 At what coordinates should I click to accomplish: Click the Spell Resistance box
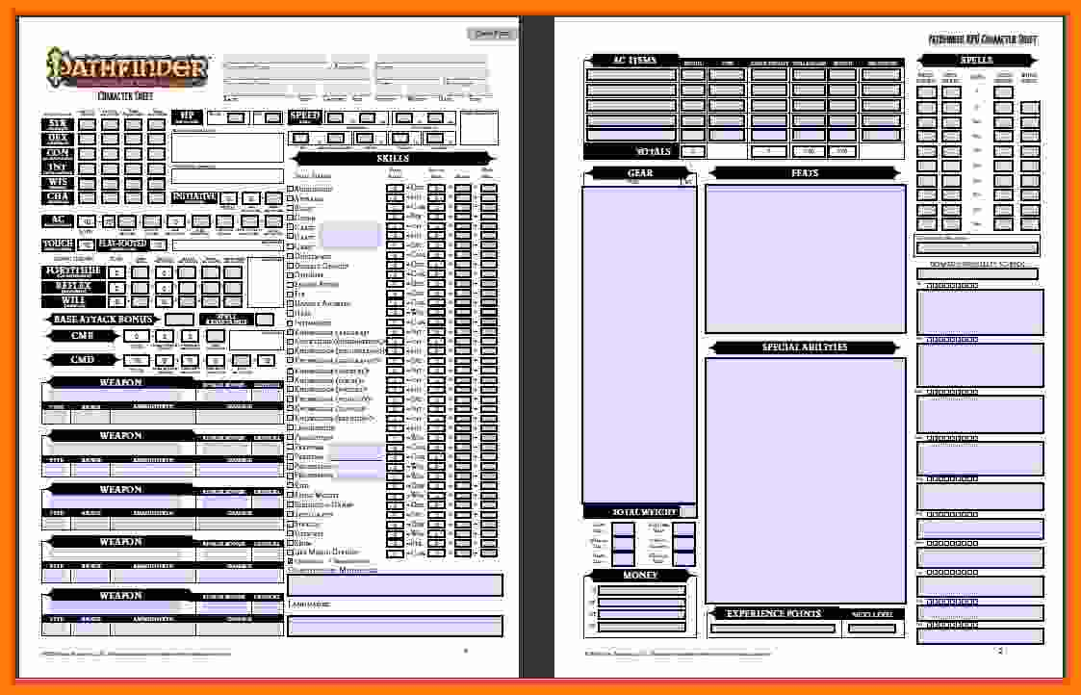[265, 320]
